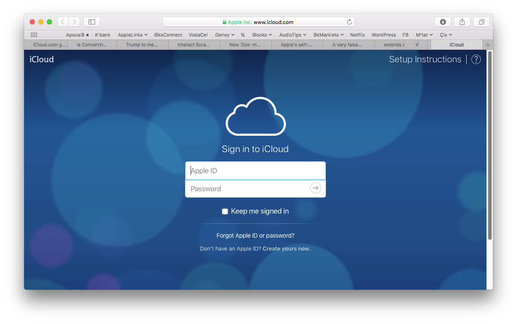
Task: Switch to the Interact Scra... tab
Action: [194, 45]
